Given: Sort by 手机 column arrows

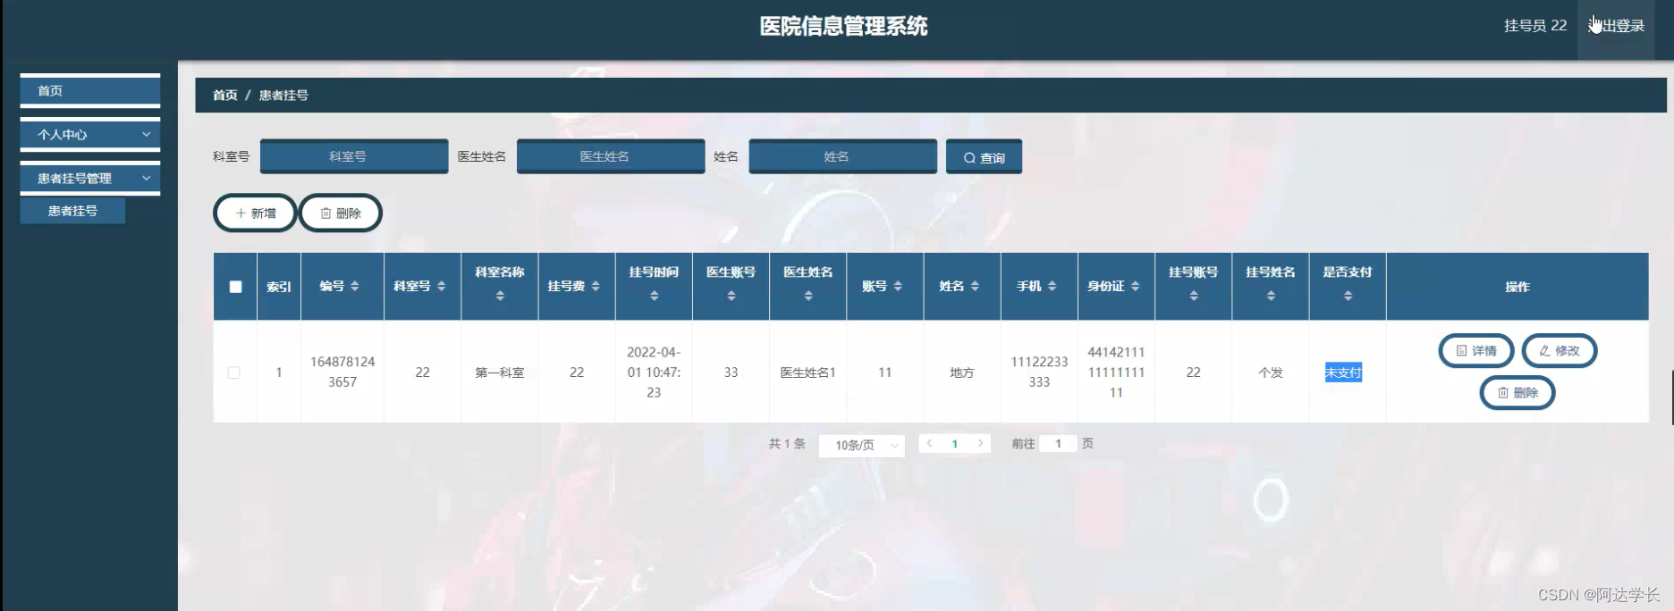Looking at the screenshot, I should point(1052,286).
